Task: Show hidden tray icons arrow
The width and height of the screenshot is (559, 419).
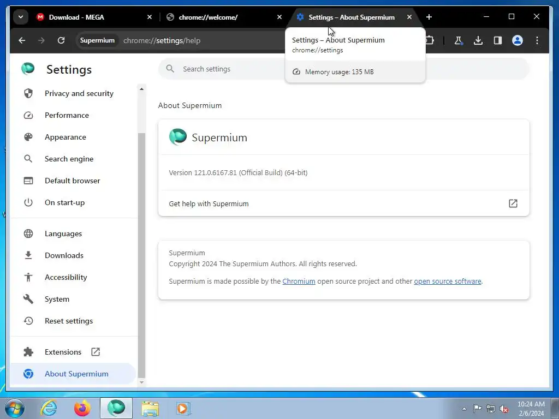Action: click(x=464, y=409)
